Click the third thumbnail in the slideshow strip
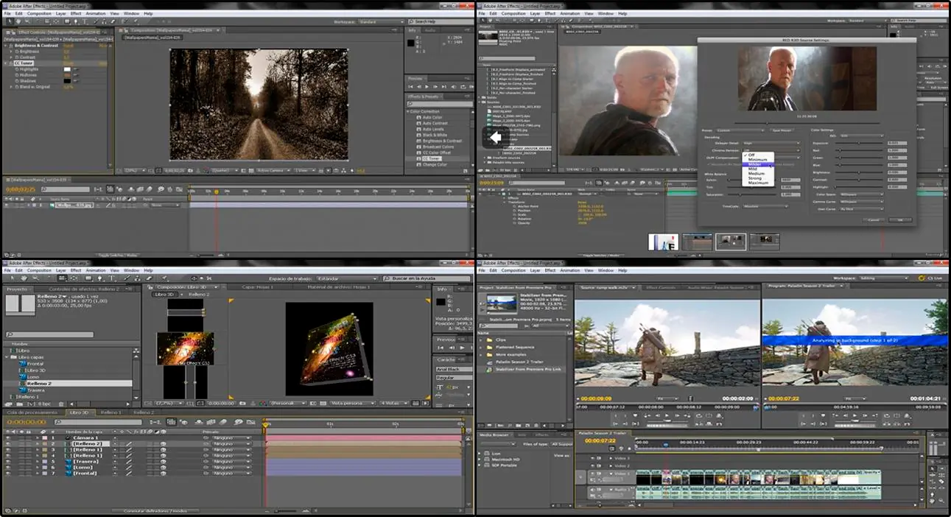Screen dimensions: 951x517 click(731, 241)
